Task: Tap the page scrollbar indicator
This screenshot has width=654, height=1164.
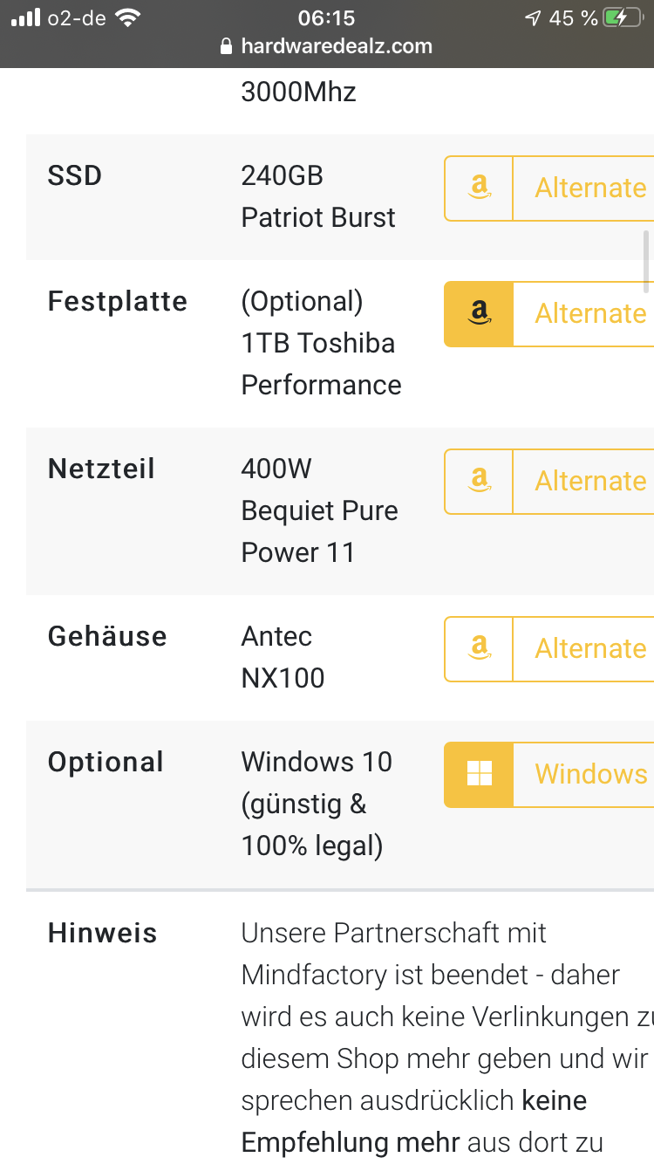Action: [646, 261]
